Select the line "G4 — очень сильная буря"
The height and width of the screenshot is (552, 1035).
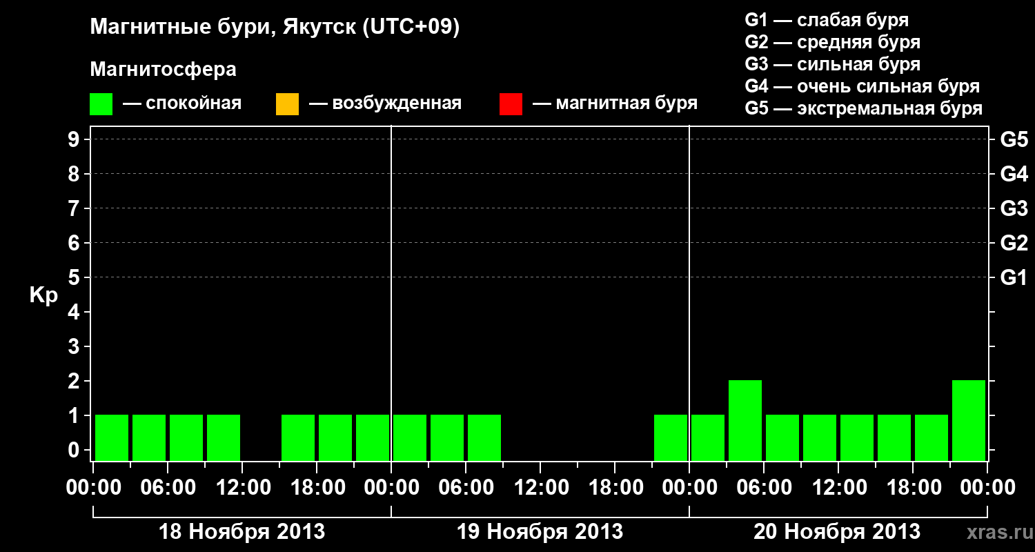click(862, 86)
